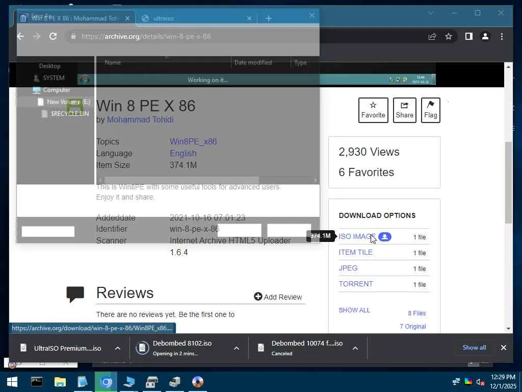Click scrollbar down arrow on page
The width and height of the screenshot is (522, 392).
tap(508, 329)
